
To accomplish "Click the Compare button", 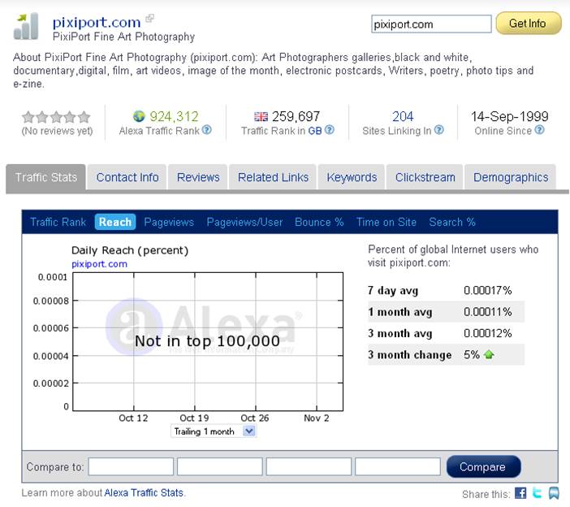I will 483,466.
